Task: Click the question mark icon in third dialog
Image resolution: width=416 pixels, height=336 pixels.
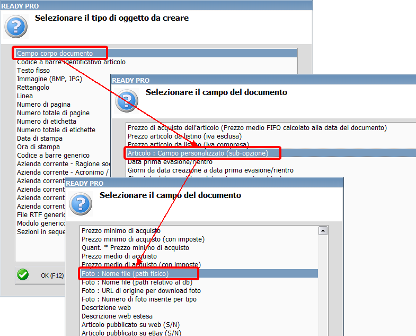Action: coord(81,204)
